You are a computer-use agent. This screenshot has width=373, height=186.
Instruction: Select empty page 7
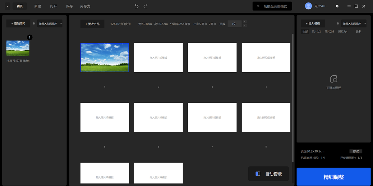click(x=212, y=117)
